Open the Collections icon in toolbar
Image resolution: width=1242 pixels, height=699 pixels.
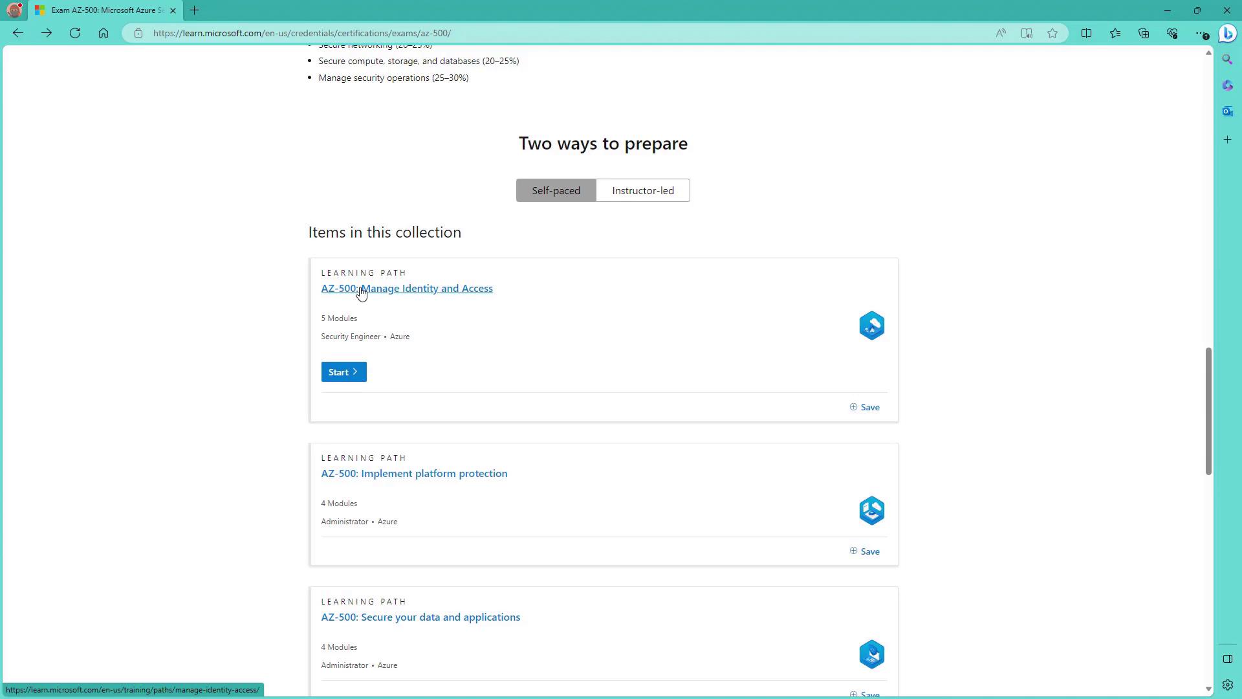click(x=1144, y=33)
